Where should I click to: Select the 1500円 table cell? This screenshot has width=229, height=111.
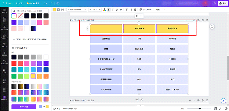click(x=172, y=39)
